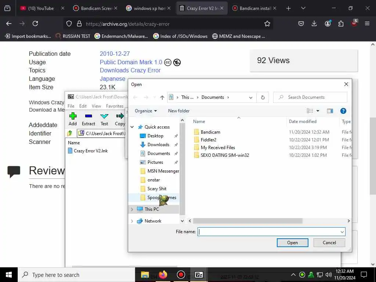Expand the This PC tree node

coord(132,209)
